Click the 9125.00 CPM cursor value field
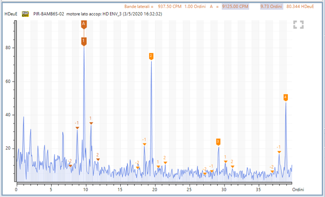 (x=235, y=7)
